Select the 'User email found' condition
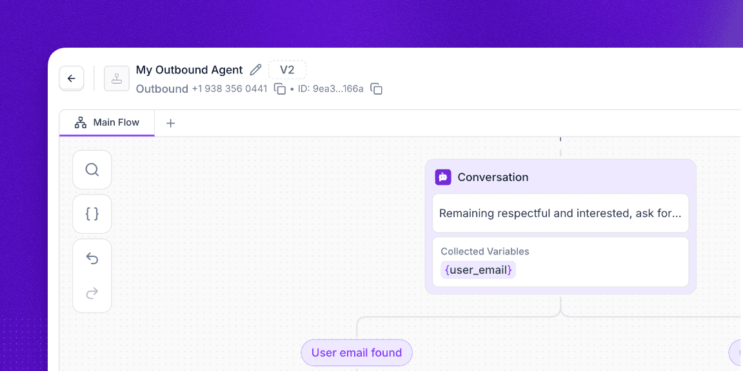 tap(356, 352)
